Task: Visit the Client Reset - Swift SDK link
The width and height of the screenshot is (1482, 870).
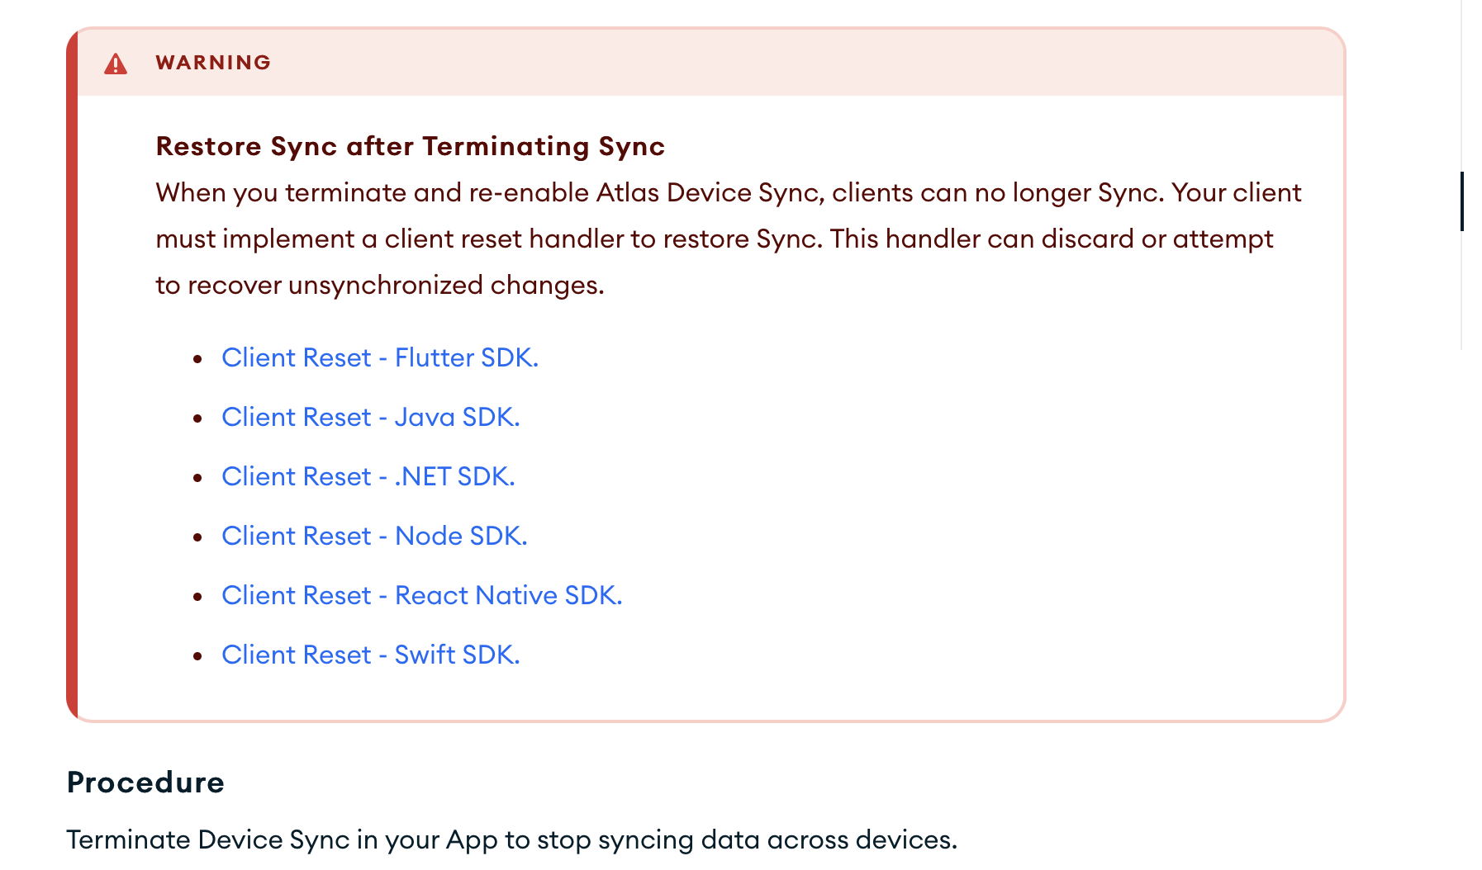Action: (370, 655)
